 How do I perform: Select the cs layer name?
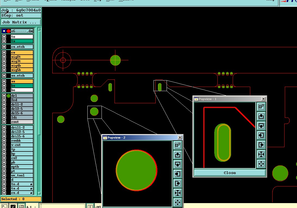[x=22, y=52]
